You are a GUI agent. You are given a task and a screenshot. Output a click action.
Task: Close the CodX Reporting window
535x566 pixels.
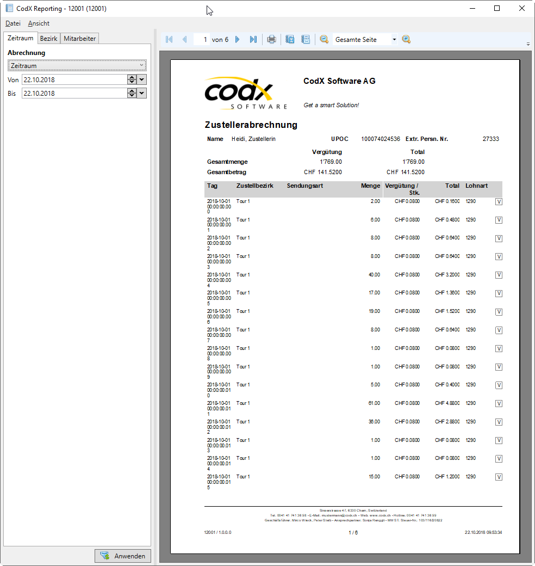tap(521, 8)
